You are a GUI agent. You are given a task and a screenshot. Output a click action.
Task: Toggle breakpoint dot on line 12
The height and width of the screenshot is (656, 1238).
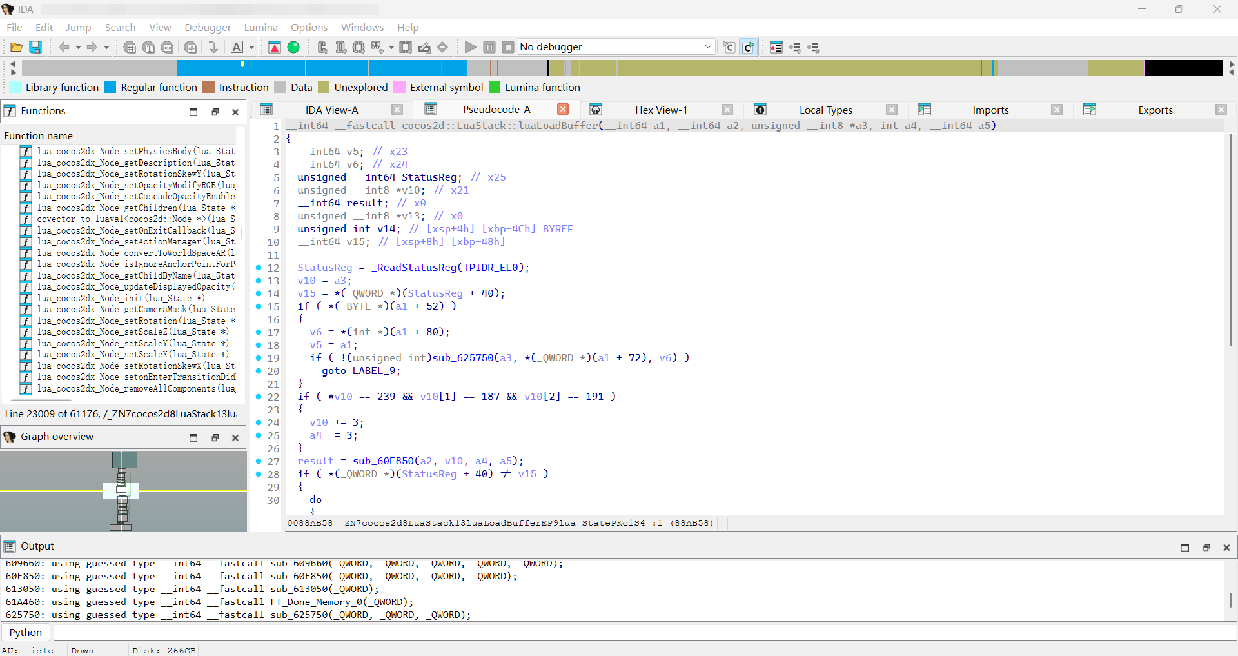tap(259, 268)
